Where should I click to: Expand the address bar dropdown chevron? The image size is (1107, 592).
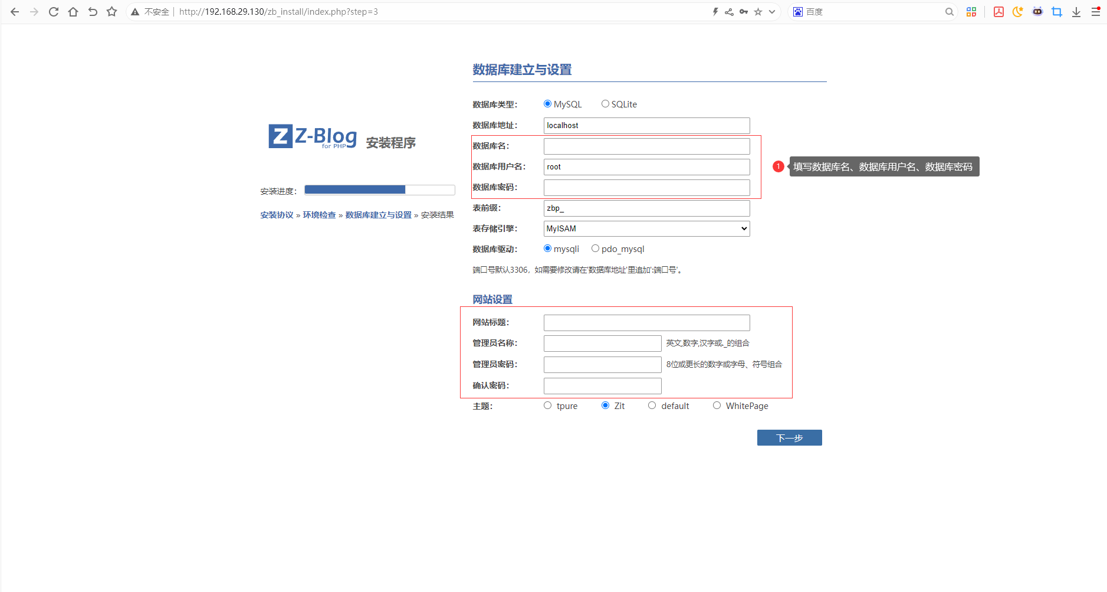(x=772, y=12)
